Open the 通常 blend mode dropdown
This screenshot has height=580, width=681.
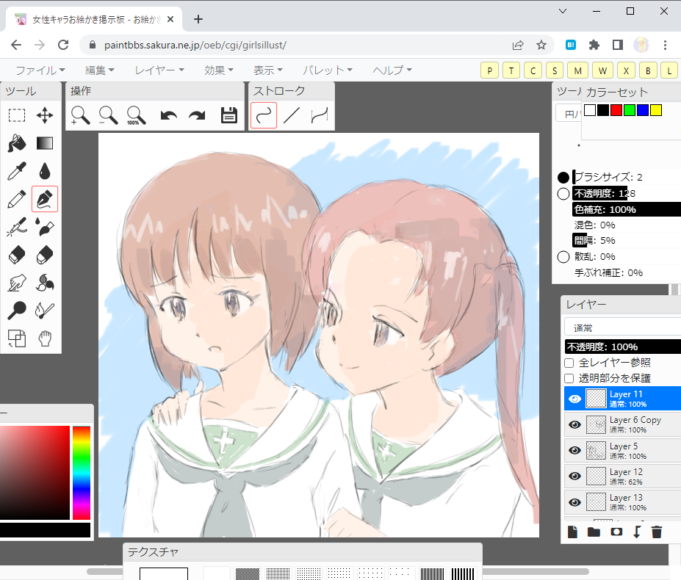621,327
